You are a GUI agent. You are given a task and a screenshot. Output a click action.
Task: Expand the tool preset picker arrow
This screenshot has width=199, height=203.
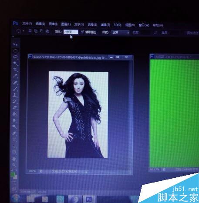[x=24, y=31]
